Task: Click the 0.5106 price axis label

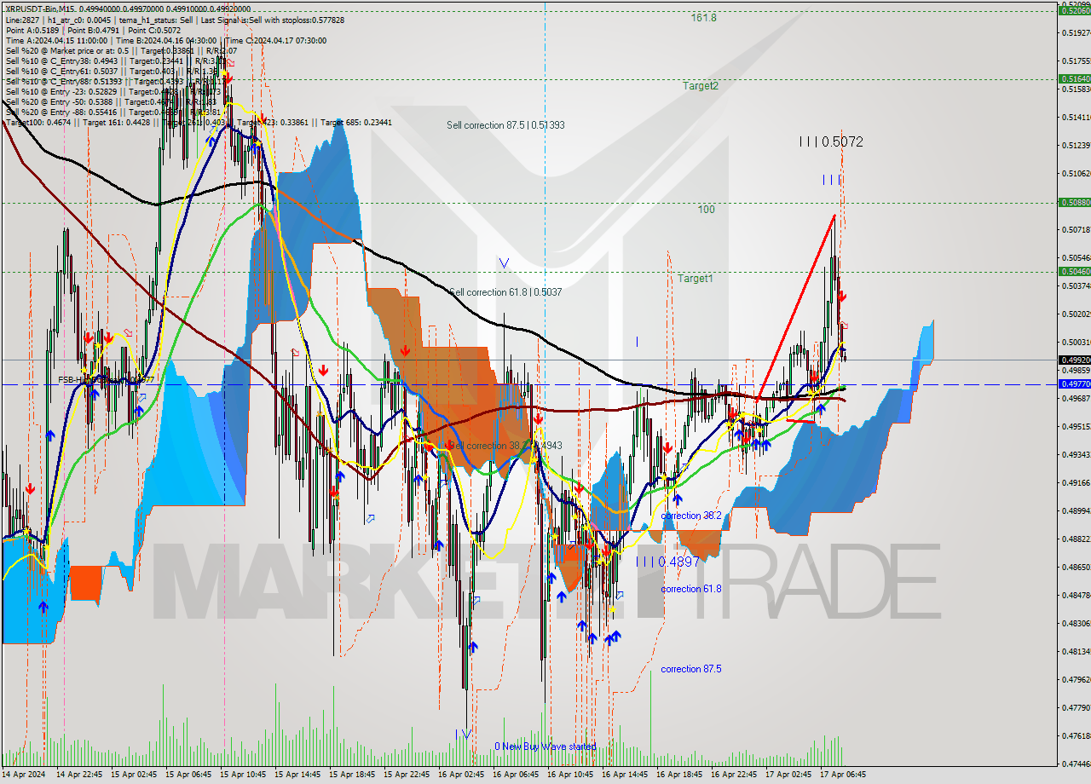Action: pos(1076,174)
